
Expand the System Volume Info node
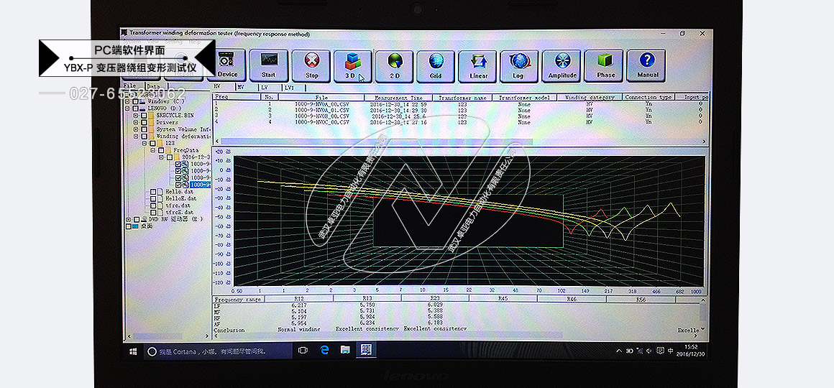coord(136,129)
